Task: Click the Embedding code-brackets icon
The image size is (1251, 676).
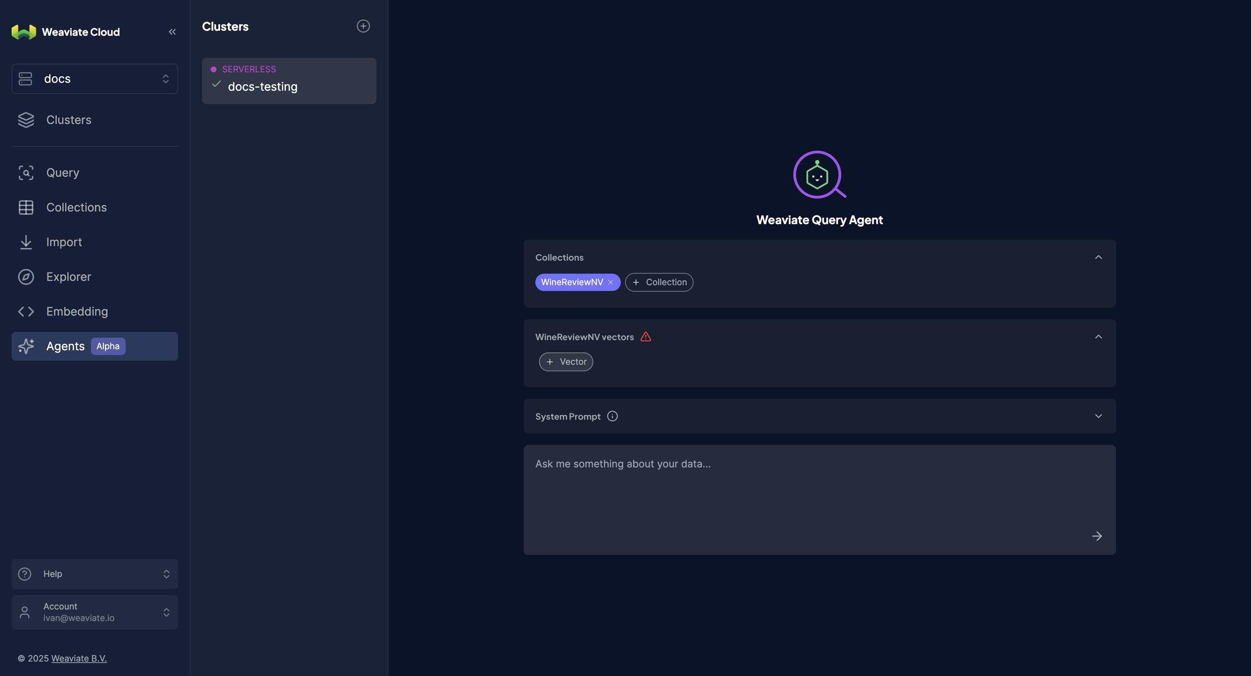Action: (x=26, y=311)
